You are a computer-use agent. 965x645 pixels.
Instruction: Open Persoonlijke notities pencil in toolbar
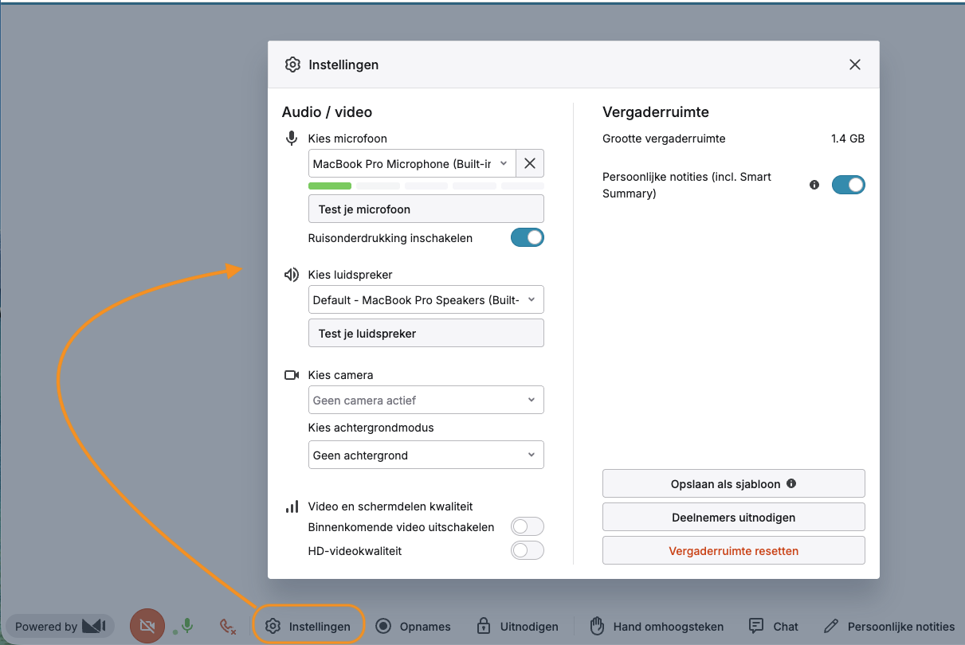click(x=831, y=626)
